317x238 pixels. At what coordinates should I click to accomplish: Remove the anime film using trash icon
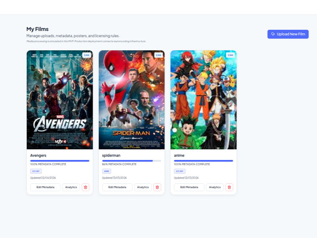click(229, 187)
